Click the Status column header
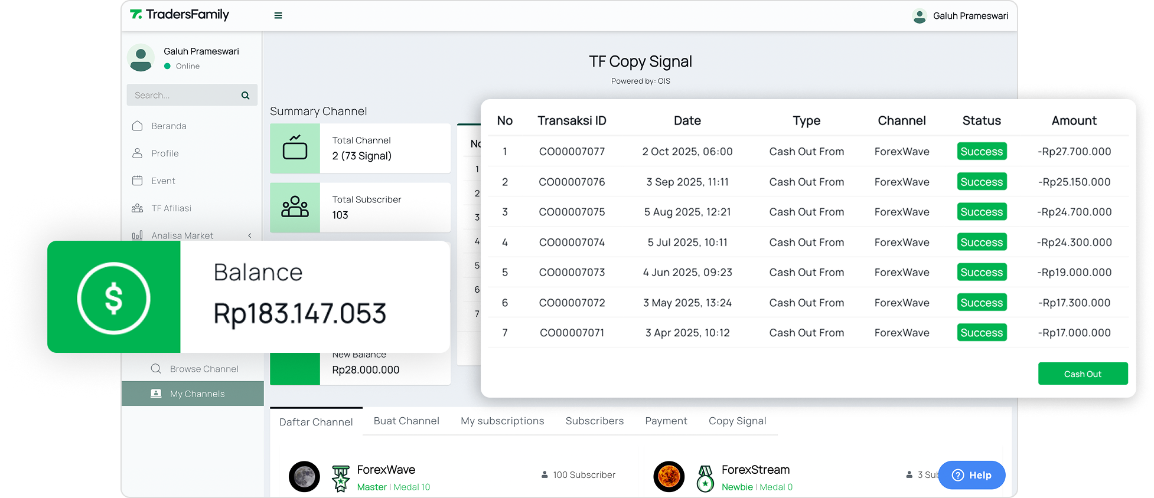Image resolution: width=1154 pixels, height=498 pixels. coord(982,121)
